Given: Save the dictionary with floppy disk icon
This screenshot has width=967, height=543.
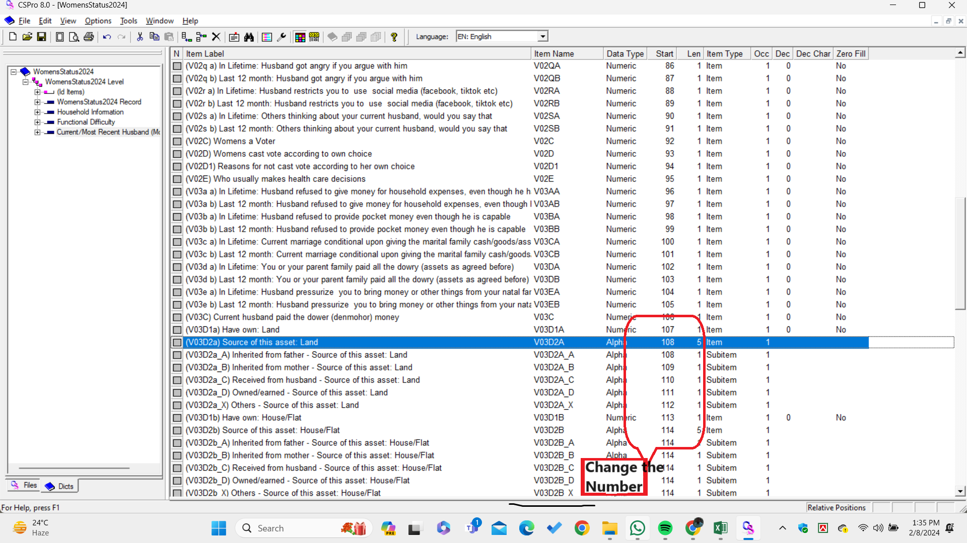Looking at the screenshot, I should point(42,37).
